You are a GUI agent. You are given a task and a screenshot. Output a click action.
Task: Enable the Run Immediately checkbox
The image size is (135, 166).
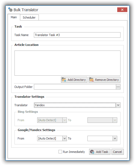pyautogui.click(x=60, y=152)
